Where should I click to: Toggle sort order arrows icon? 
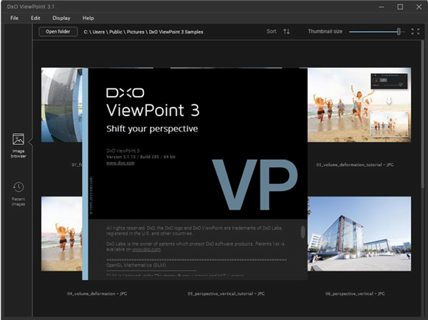[x=286, y=32]
